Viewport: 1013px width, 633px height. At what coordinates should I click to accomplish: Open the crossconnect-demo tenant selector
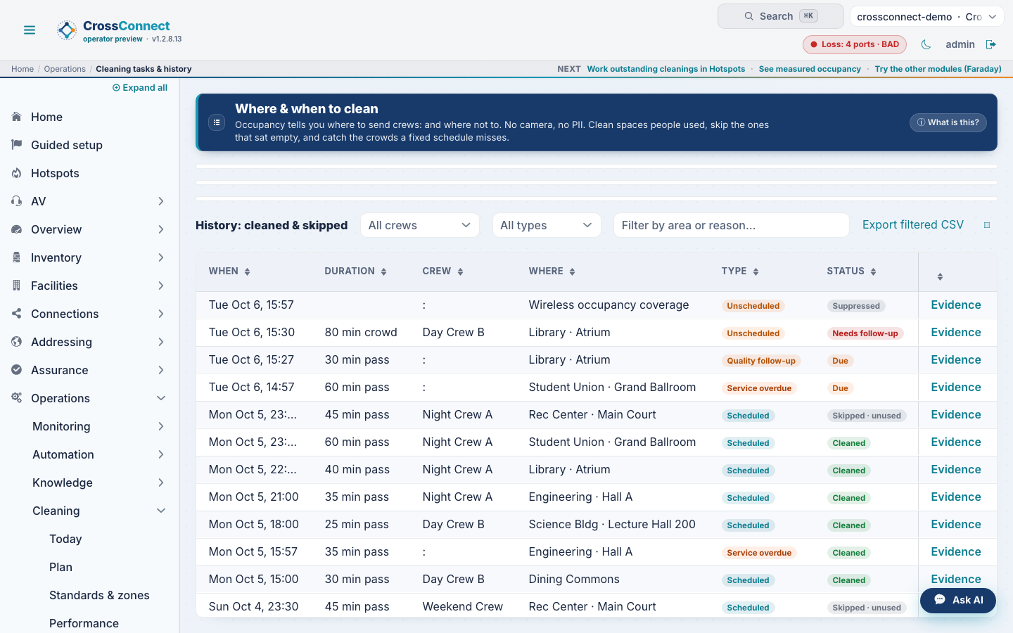click(x=926, y=16)
